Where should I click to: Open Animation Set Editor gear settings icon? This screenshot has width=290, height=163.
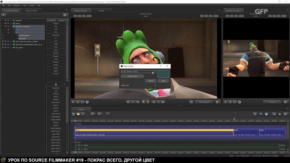[64, 15]
